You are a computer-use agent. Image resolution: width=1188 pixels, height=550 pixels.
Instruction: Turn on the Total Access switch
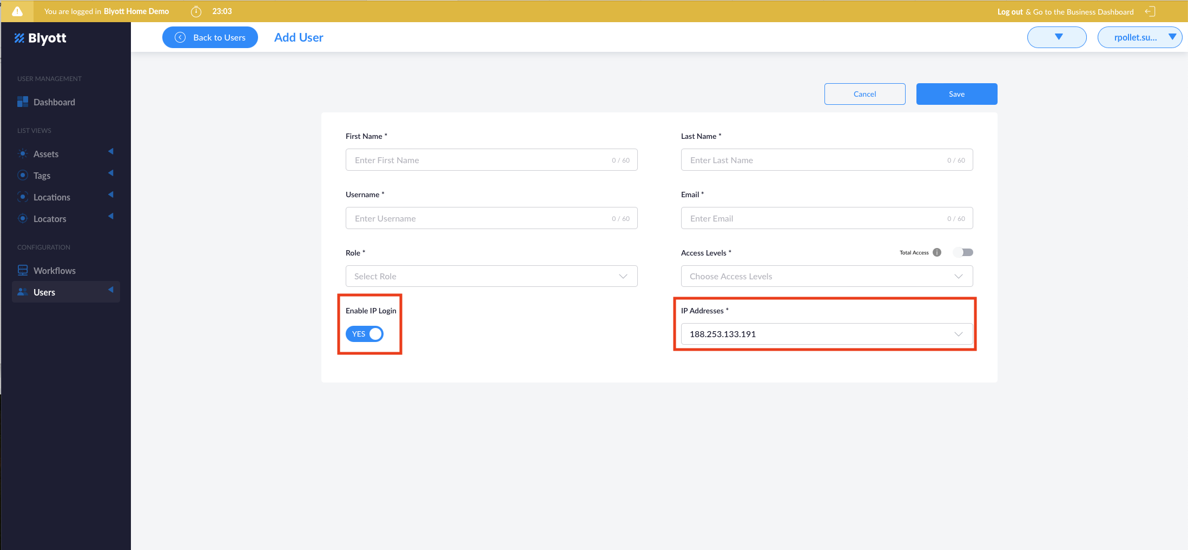963,252
